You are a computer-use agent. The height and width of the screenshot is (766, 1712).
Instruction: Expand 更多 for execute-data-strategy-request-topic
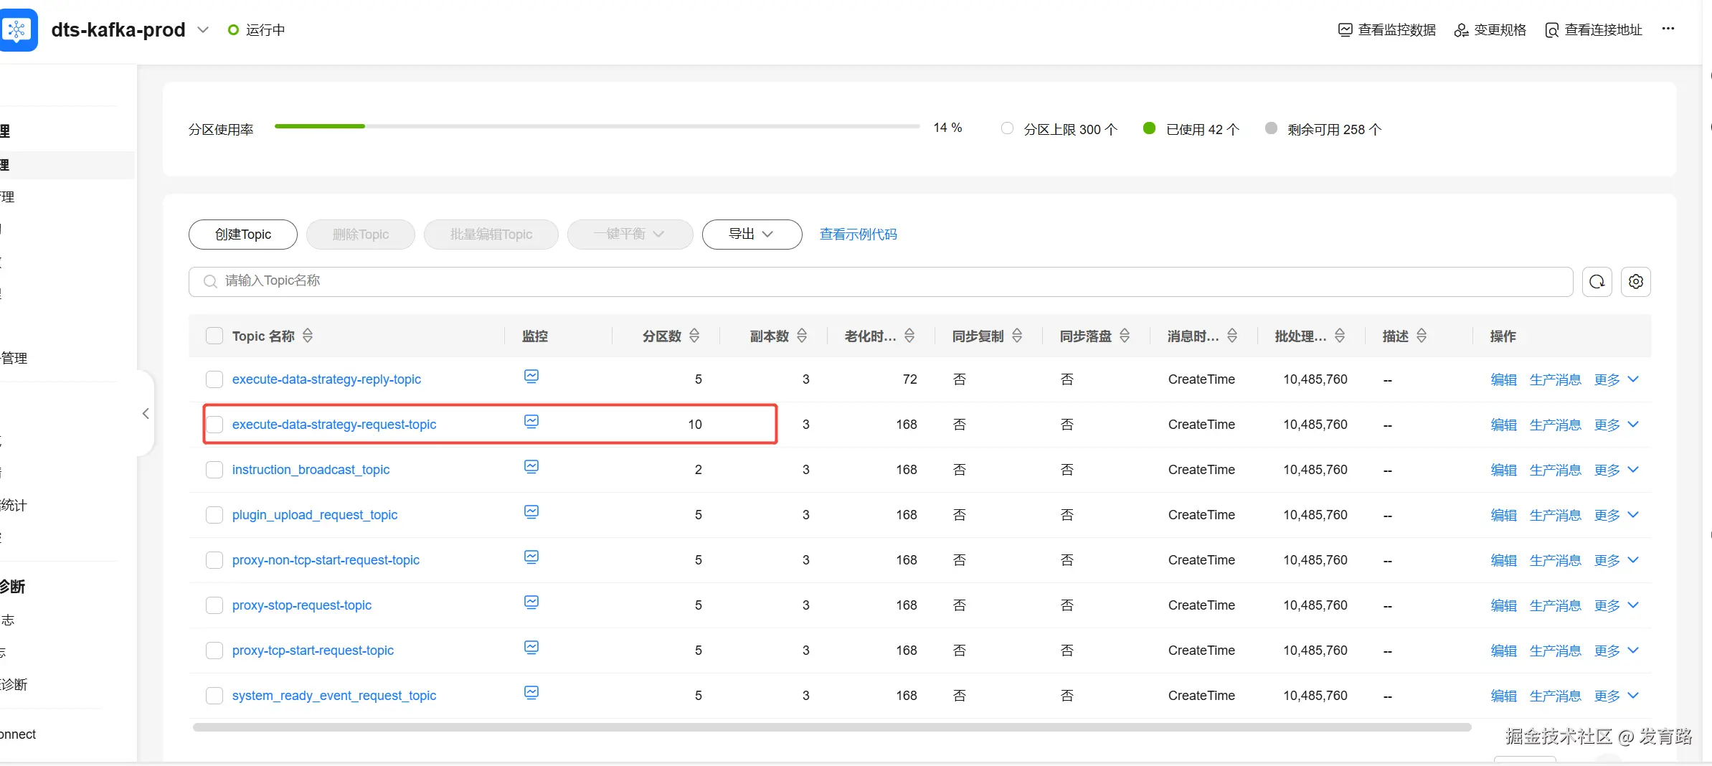pyautogui.click(x=1617, y=425)
